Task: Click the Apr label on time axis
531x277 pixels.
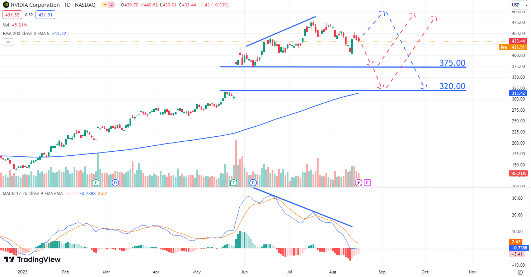Action: 156,272
